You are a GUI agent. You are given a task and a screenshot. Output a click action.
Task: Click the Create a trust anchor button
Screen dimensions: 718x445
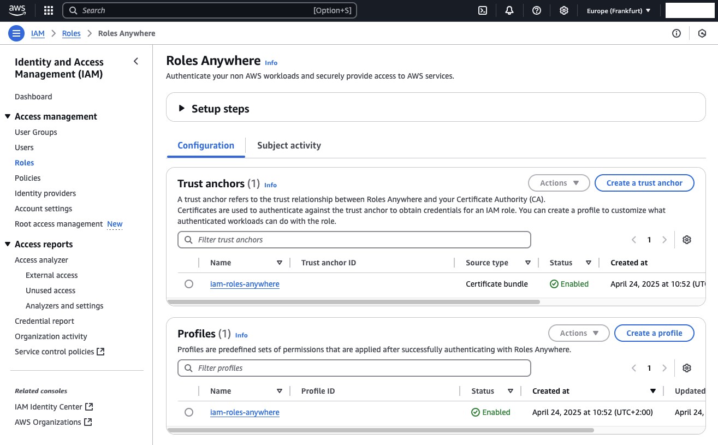pos(644,183)
